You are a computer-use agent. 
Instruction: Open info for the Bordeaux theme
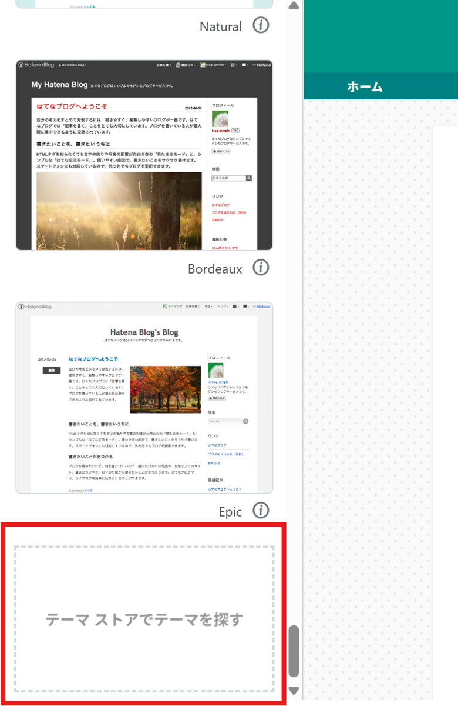[261, 268]
